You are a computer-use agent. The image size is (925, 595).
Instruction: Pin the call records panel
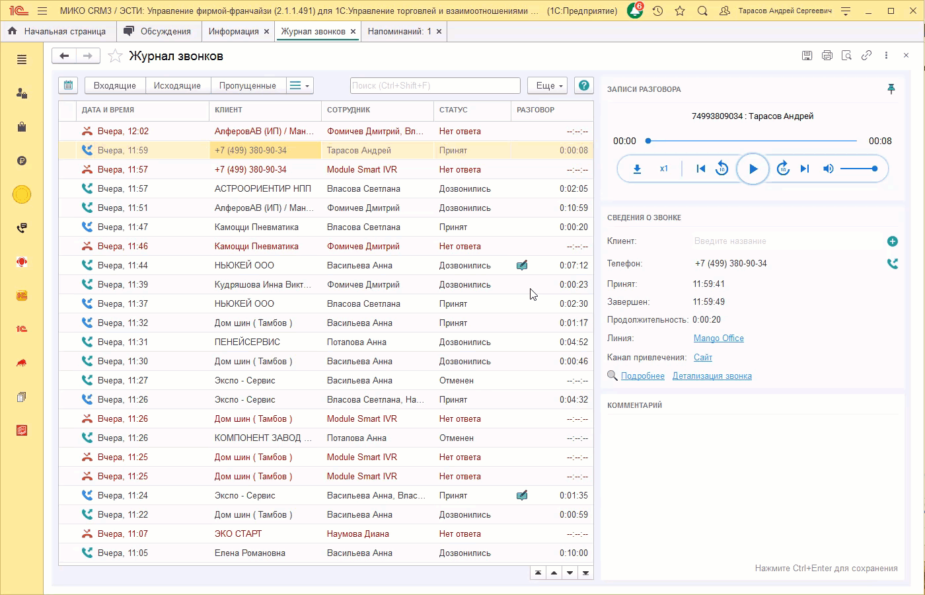[891, 89]
